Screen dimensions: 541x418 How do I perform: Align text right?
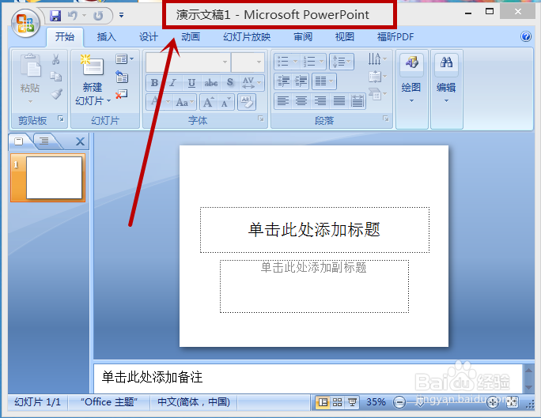point(320,101)
